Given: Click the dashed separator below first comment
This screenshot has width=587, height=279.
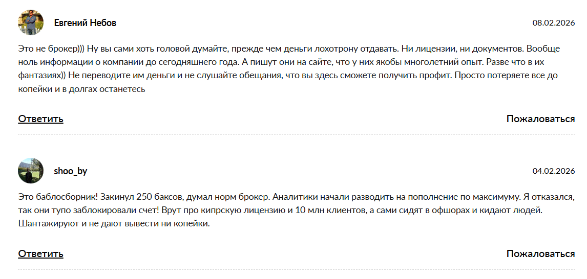Looking at the screenshot, I should [x=297, y=135].
